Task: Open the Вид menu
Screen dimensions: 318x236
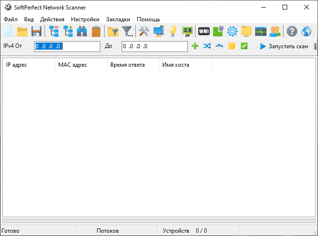Action: click(29, 19)
